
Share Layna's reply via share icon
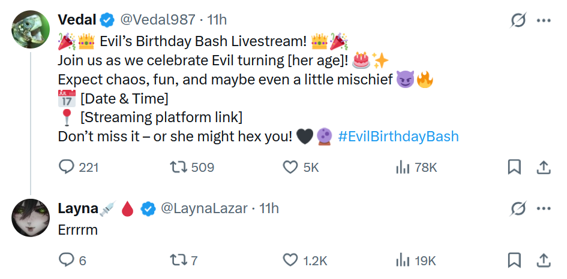pos(544,260)
